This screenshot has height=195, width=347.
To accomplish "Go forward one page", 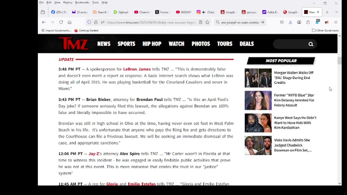I will [52, 22].
